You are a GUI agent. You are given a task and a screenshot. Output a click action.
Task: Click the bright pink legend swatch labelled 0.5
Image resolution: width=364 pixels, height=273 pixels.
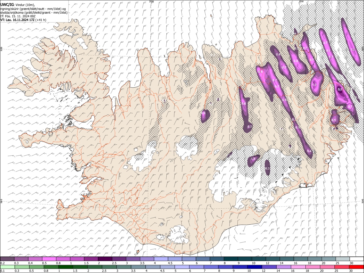click(x=49, y=259)
